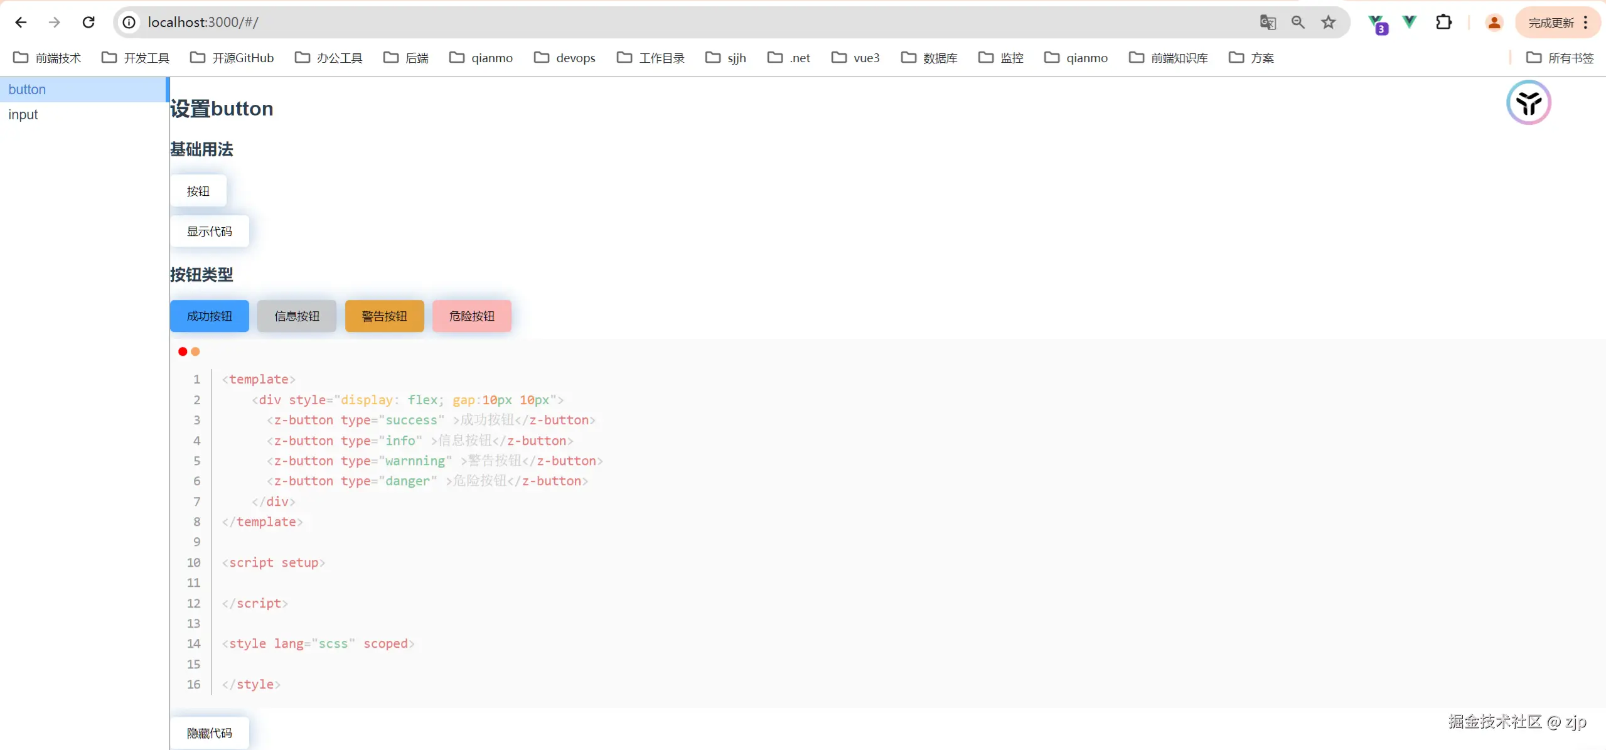Open the Vue devtools extension icon

[x=1409, y=23]
